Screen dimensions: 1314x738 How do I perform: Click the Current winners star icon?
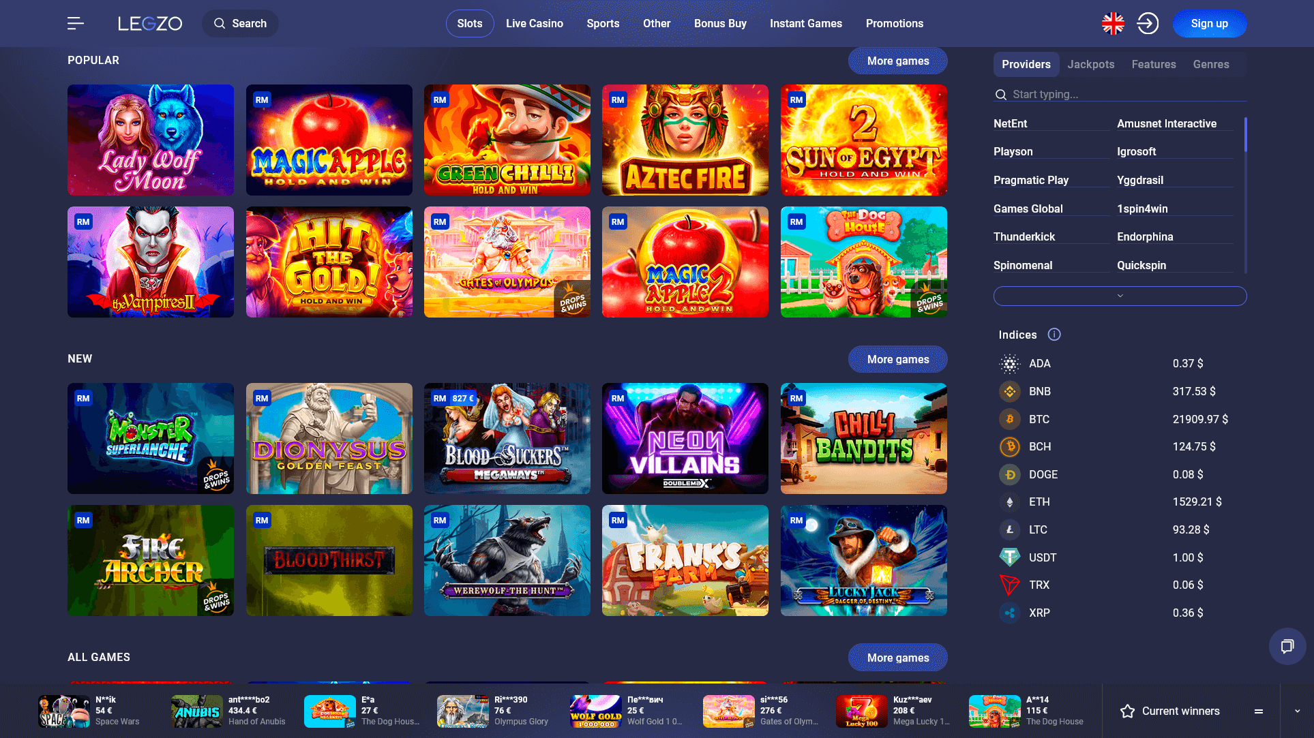[x=1128, y=711]
